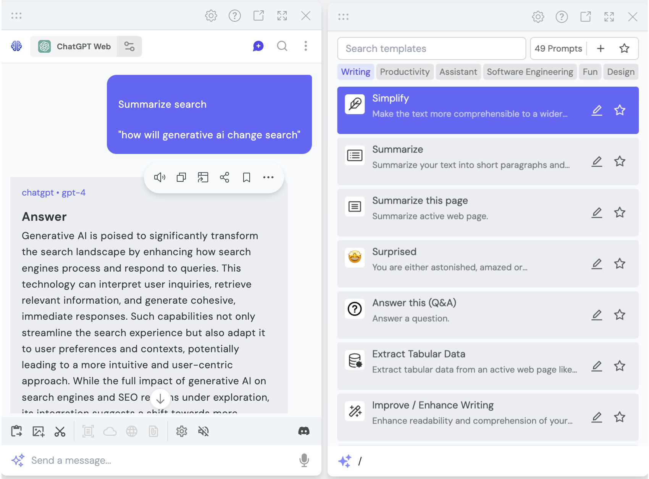649x479 pixels.
Task: Bookmark the answer in the floating toolbar
Action: (x=247, y=177)
